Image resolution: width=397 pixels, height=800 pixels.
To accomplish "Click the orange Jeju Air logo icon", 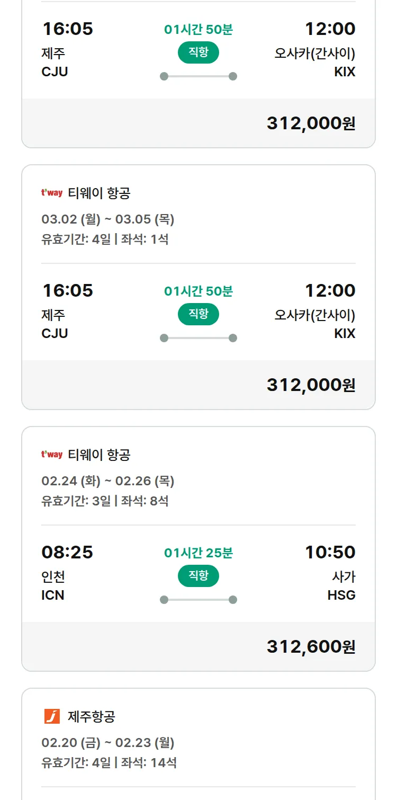I will point(52,716).
